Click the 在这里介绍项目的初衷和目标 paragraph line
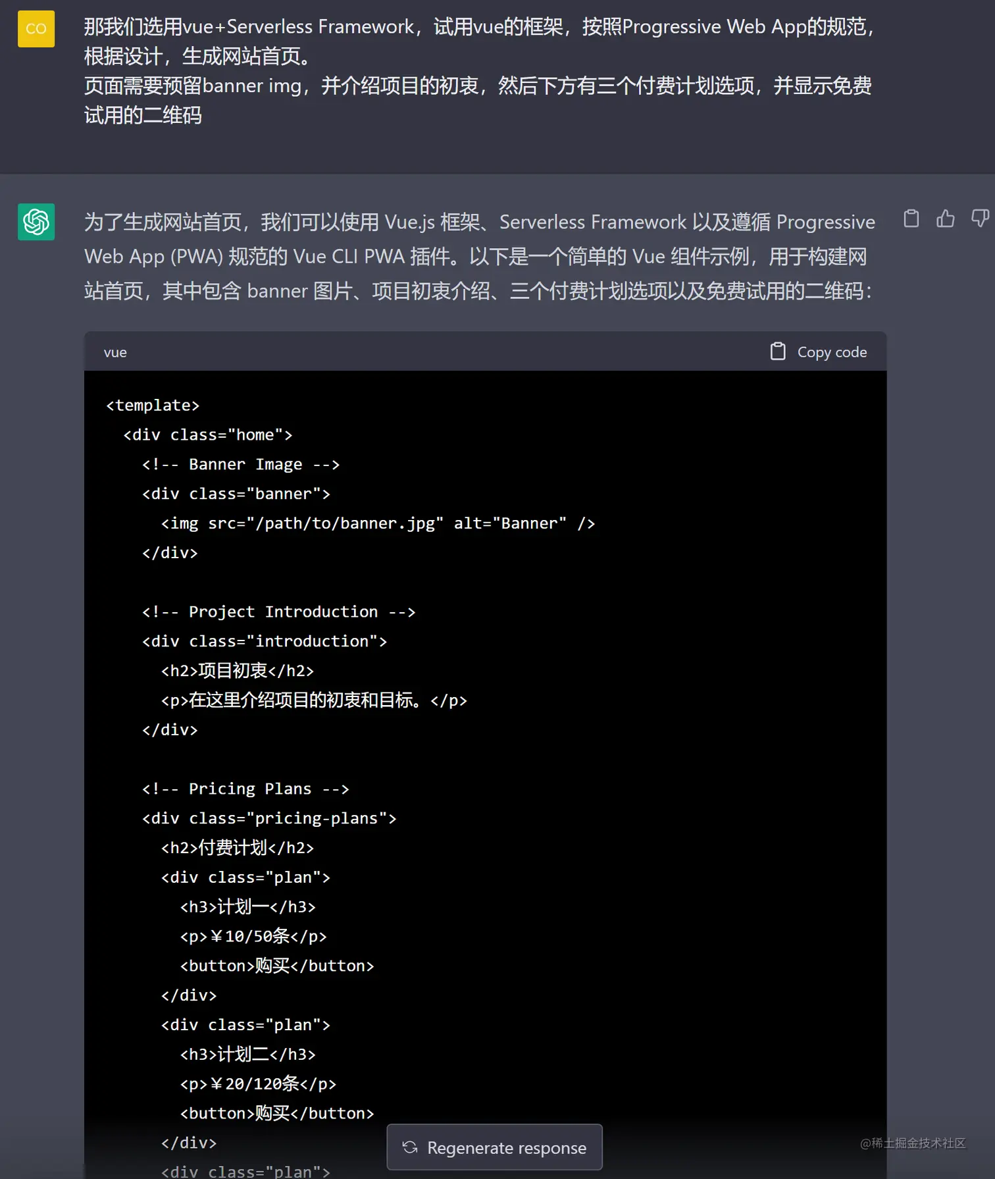 coord(314,700)
